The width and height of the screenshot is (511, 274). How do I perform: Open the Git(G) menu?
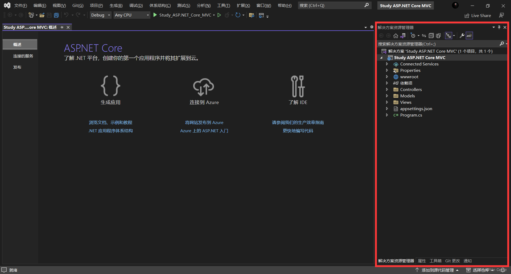click(x=78, y=6)
